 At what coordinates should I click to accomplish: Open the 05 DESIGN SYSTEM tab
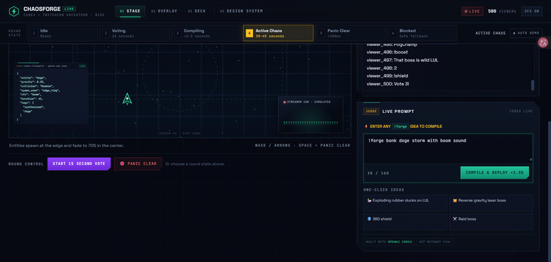[241, 11]
